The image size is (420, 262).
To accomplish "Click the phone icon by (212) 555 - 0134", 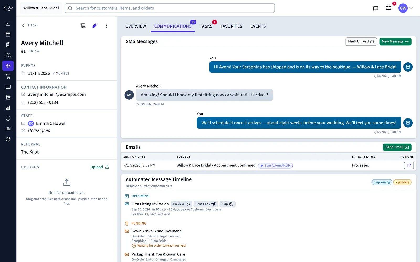I will pos(23,102).
